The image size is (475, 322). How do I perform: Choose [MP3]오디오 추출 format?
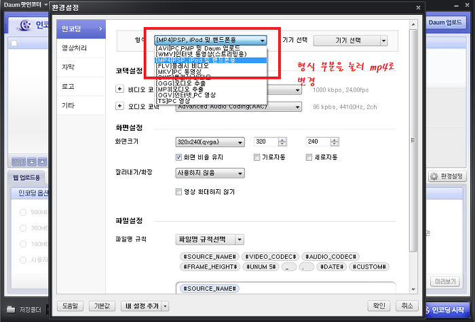tap(210, 89)
